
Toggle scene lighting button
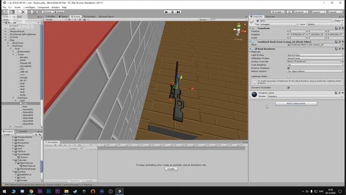(75, 19)
